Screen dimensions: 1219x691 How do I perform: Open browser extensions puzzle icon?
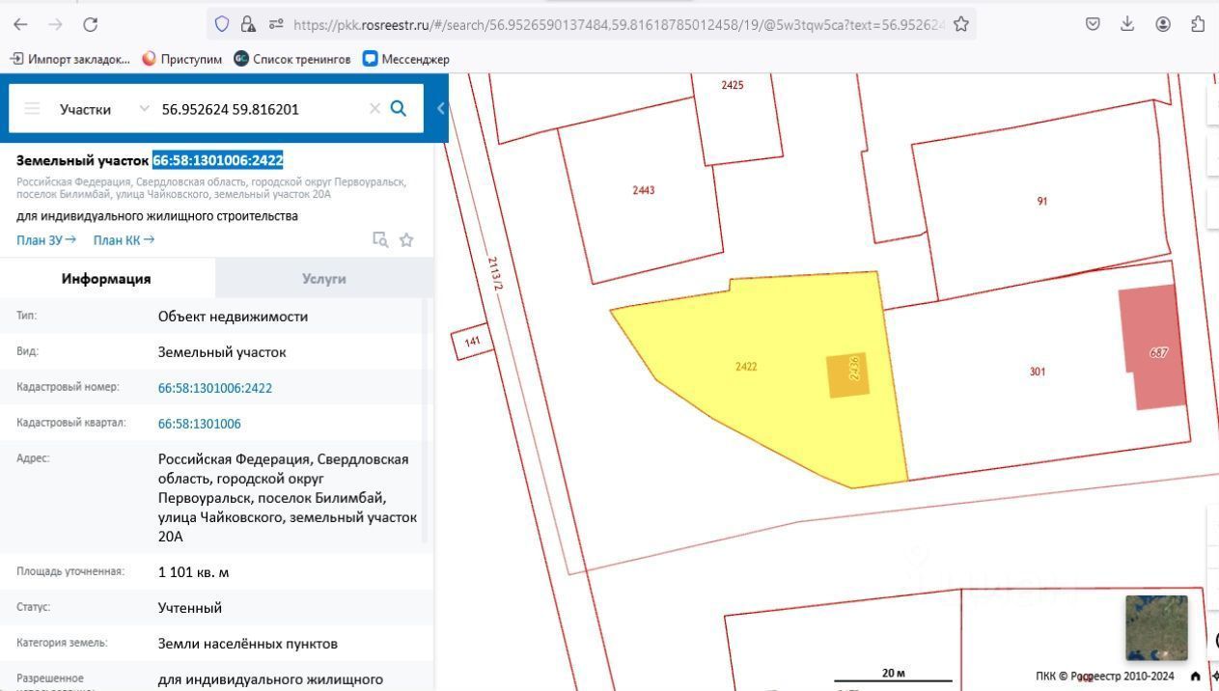(x=1198, y=24)
